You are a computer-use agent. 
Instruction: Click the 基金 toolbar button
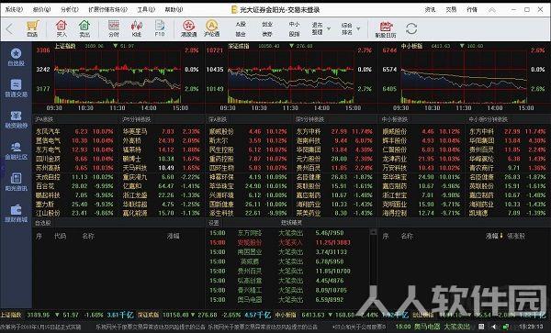241,34
